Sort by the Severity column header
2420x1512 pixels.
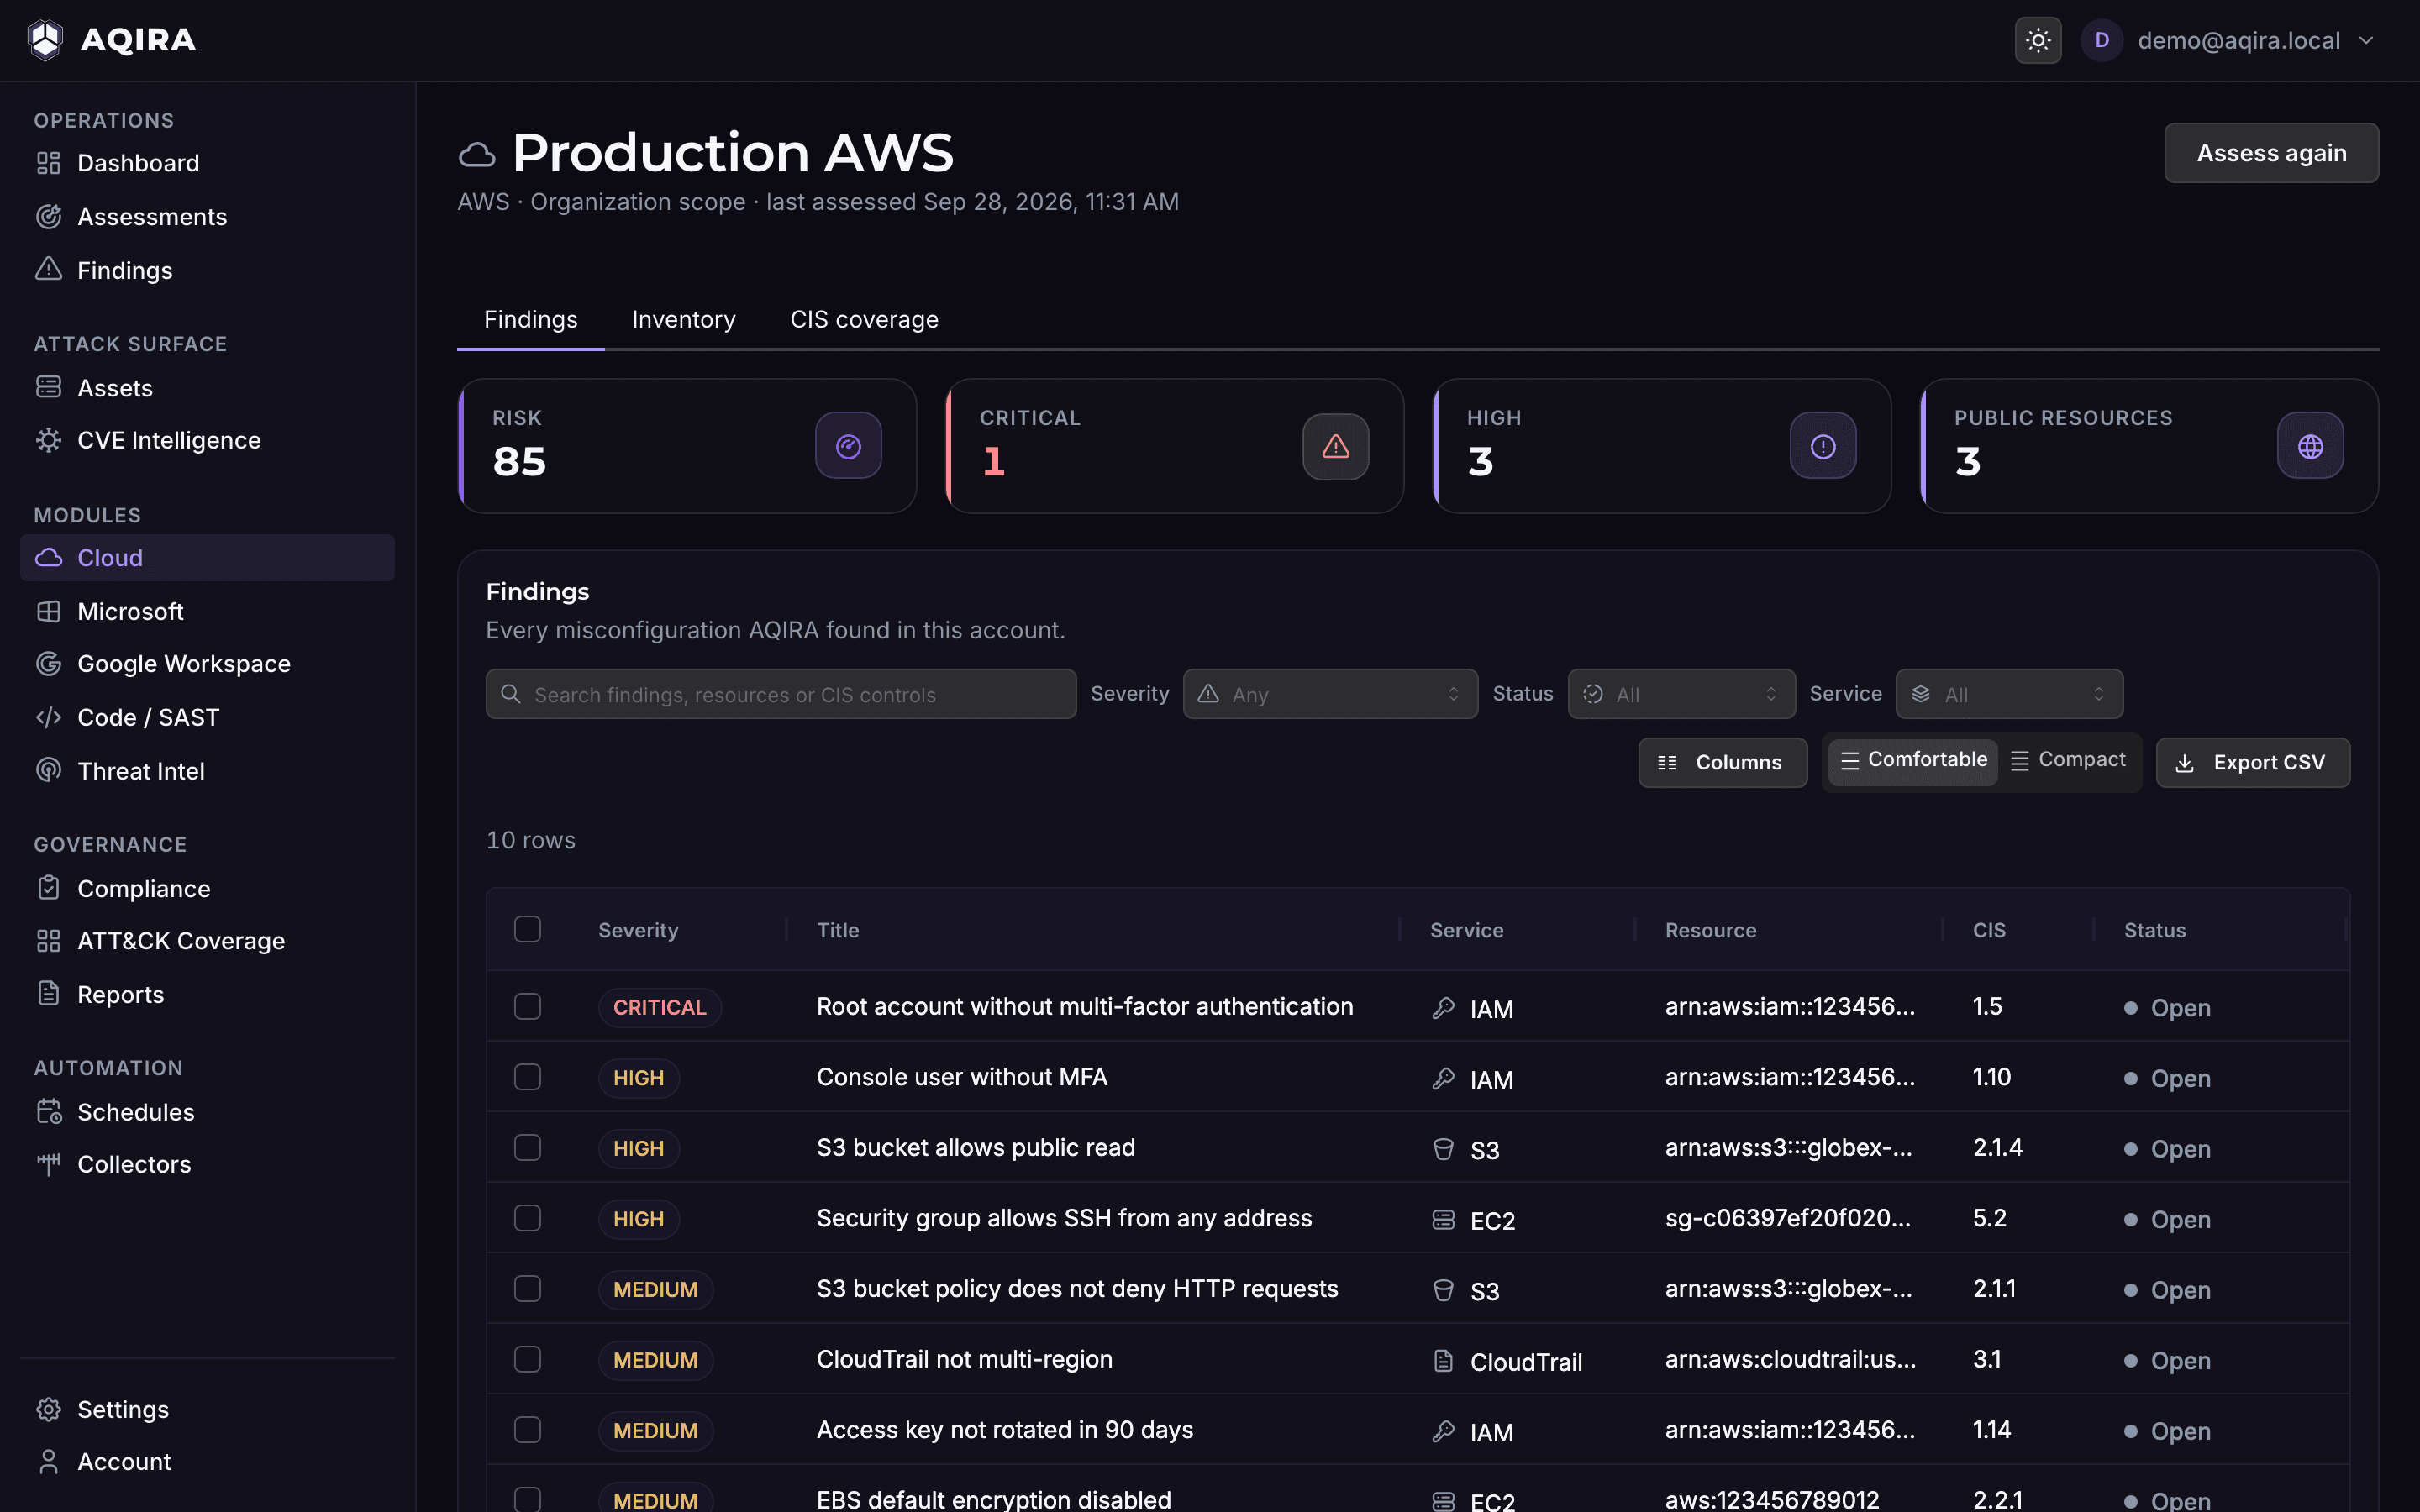click(638, 930)
